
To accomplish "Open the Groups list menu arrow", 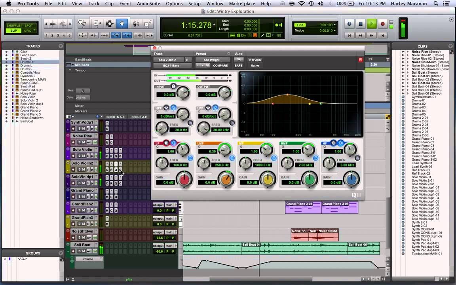I will pos(61,253).
